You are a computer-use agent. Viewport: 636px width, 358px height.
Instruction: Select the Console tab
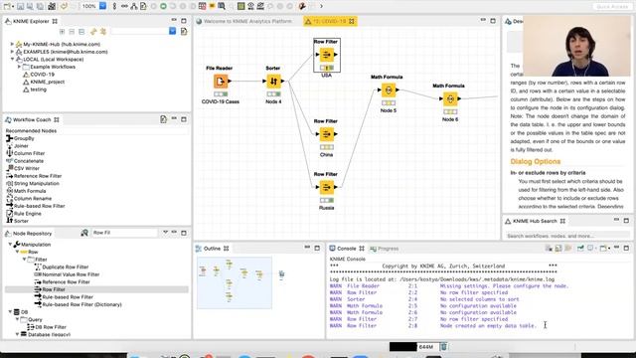[346, 249]
